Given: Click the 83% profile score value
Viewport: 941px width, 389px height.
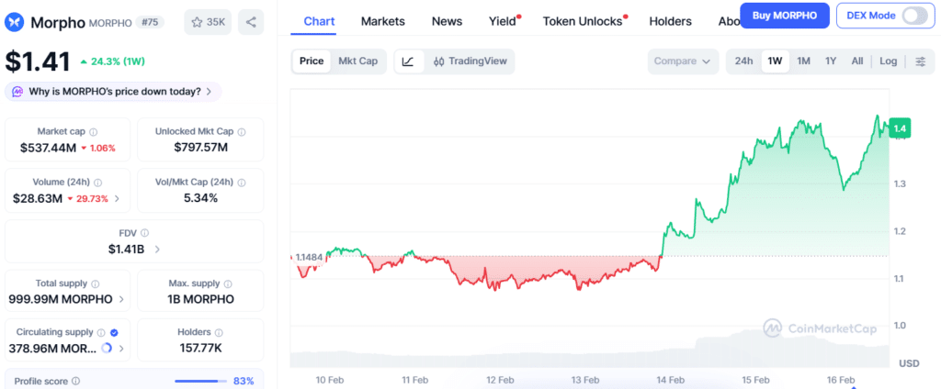Looking at the screenshot, I should [244, 382].
